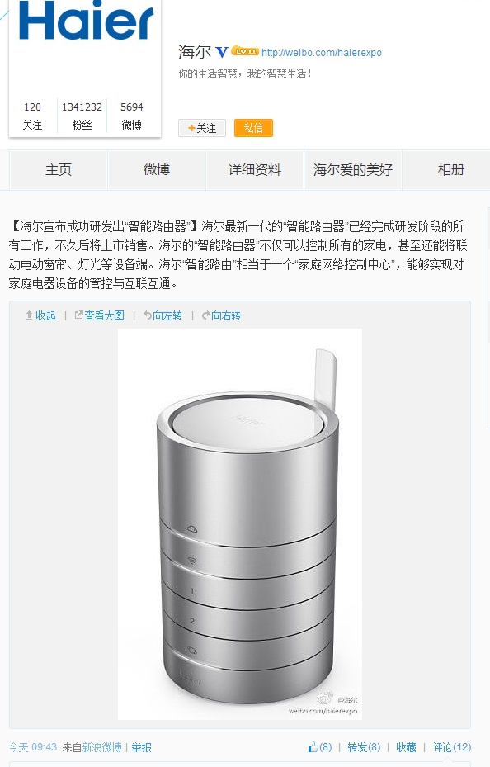Click the smart router product image
This screenshot has width=490, height=767.
pyautogui.click(x=240, y=524)
